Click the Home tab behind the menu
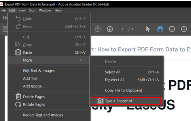The width and height of the screenshot is (191, 121). (x=5, y=18)
